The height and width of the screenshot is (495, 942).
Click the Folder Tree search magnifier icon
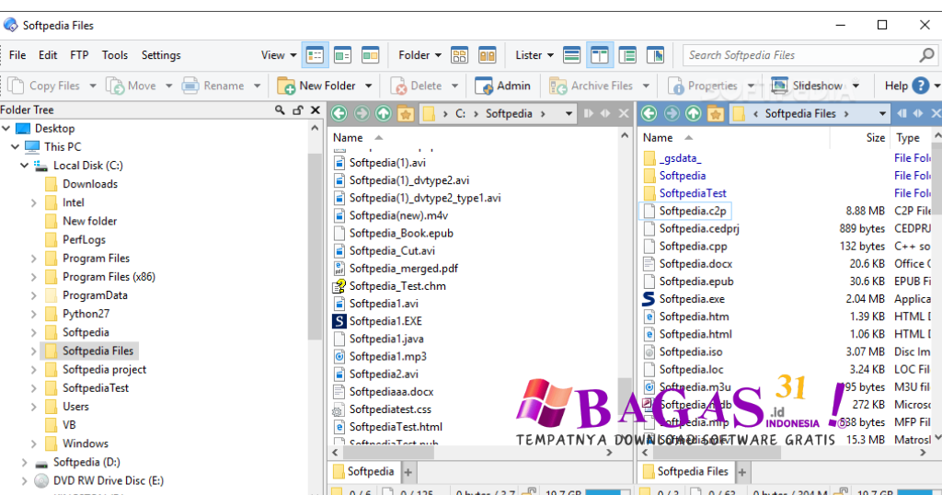point(280,109)
